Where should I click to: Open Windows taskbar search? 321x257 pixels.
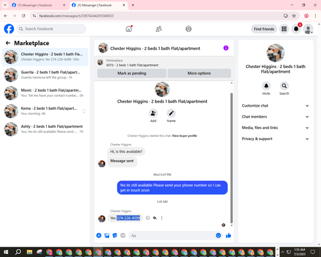(x=18, y=252)
